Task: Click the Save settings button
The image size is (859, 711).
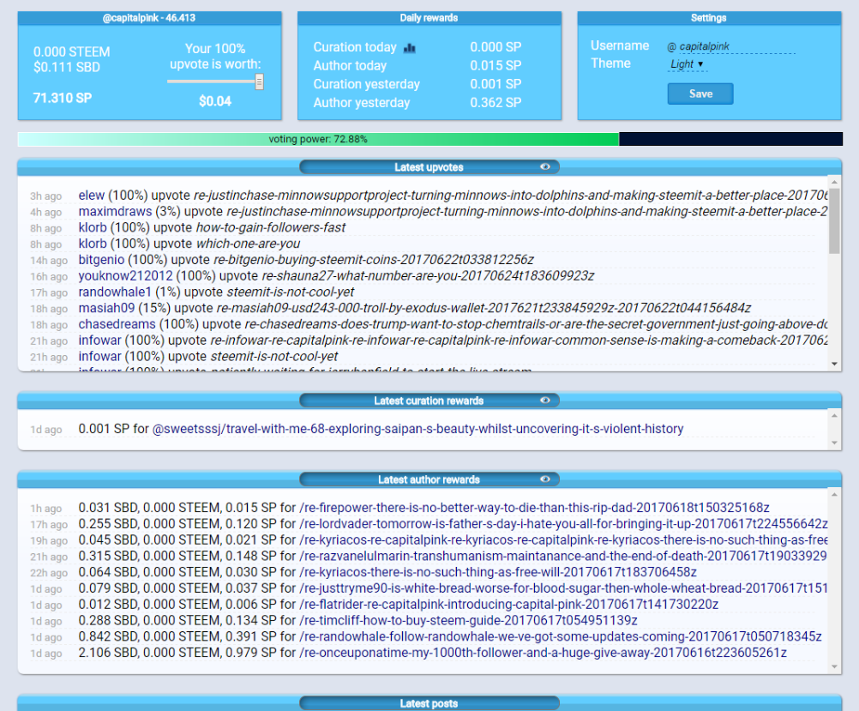Action: tap(700, 93)
